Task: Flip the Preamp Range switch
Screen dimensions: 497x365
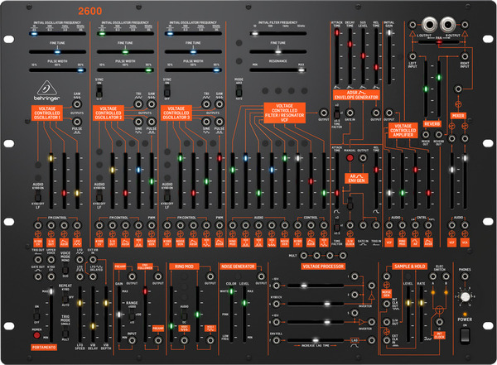Action: pos(132,314)
